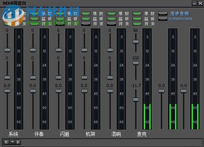The height and width of the screenshot is (147, 204).
Task: Toggle 录放 switch for the 麦克 channel
Action: pyautogui.click(x=137, y=14)
